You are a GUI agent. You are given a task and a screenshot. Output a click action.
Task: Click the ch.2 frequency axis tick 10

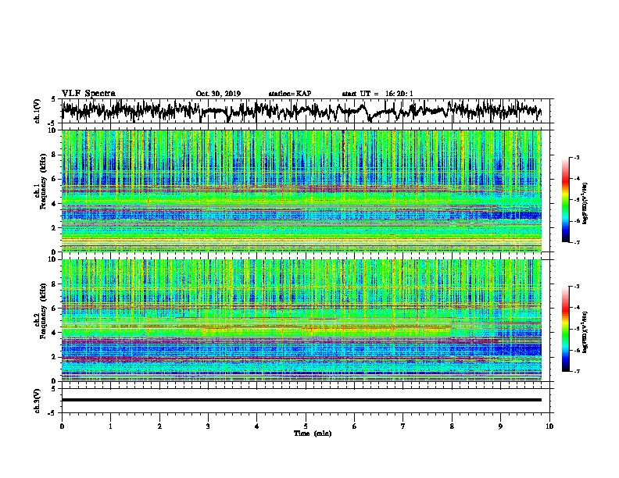pos(53,259)
